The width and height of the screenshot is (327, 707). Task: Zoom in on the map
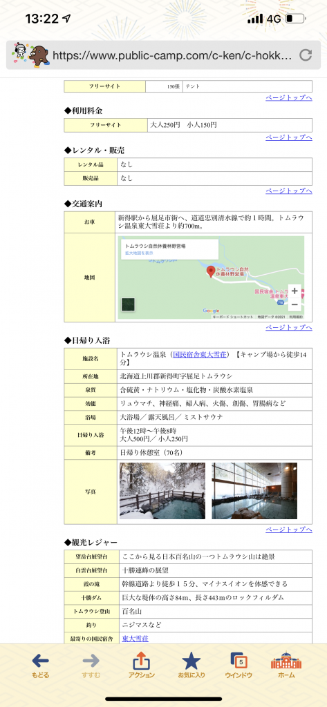pos(295,291)
